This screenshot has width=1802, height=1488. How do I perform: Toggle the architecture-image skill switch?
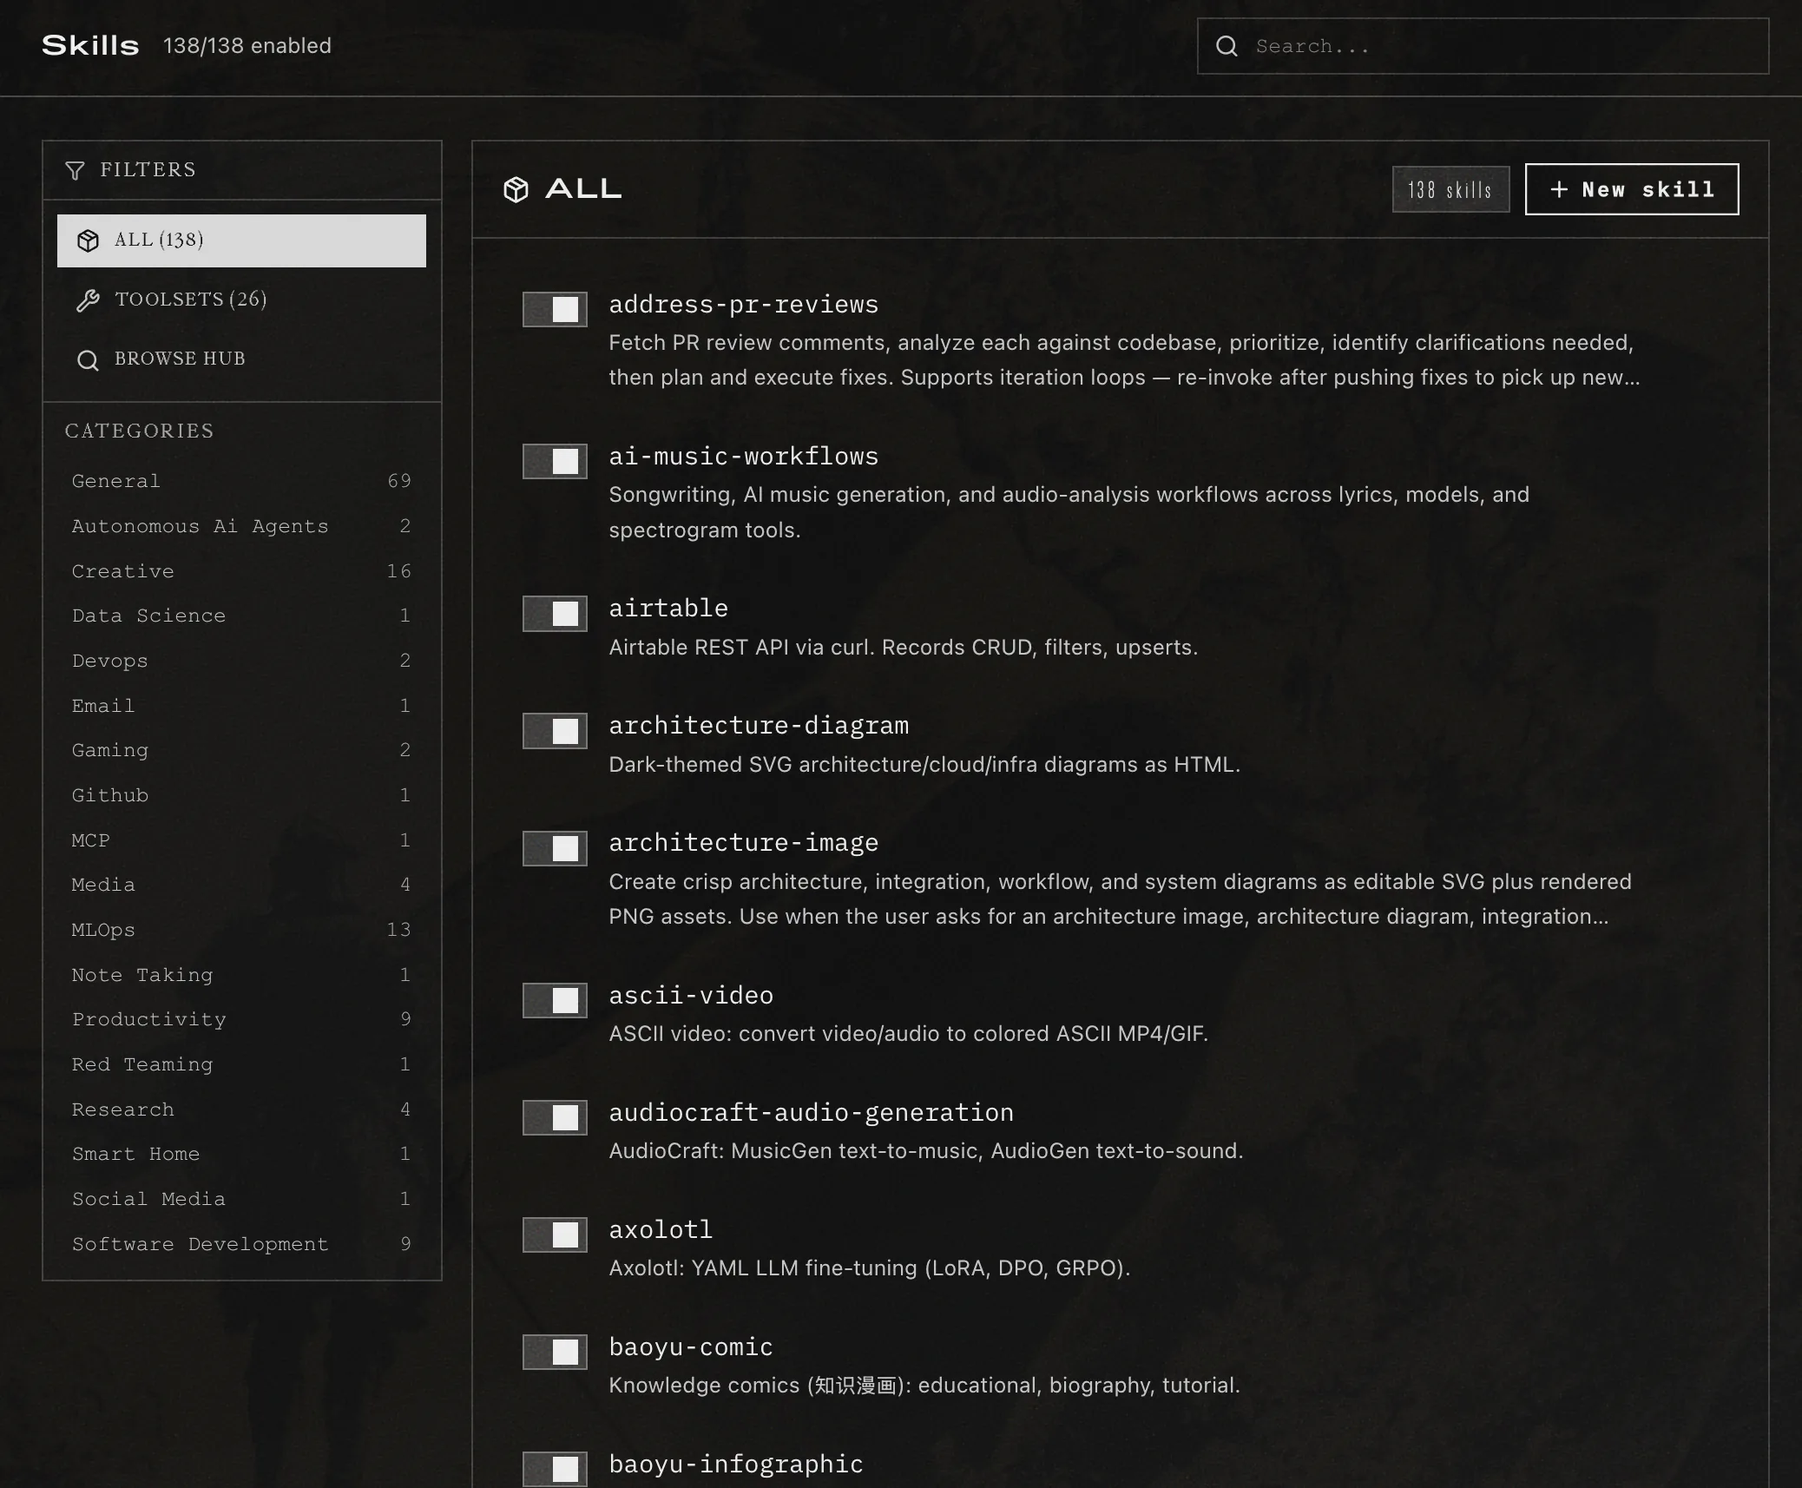pos(555,848)
